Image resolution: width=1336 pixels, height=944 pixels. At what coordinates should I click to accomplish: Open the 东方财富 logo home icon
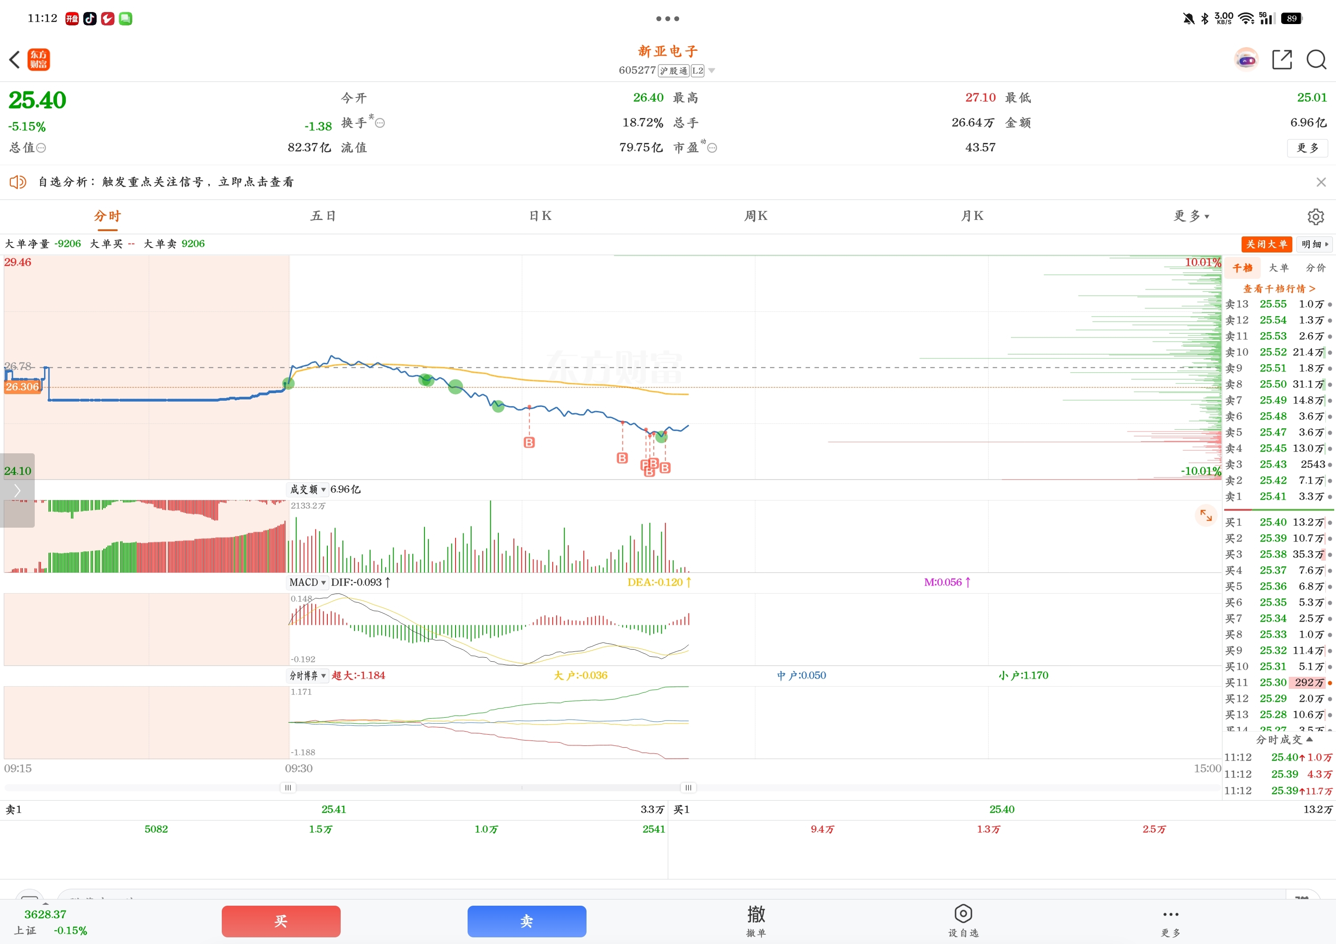(x=38, y=59)
